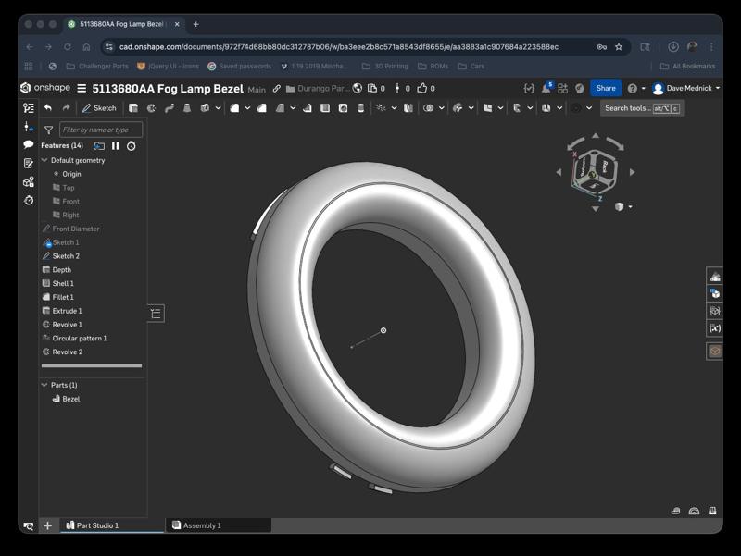Click the stopwatch regeneration times icon
Image resolution: width=741 pixels, height=556 pixels.
click(132, 146)
